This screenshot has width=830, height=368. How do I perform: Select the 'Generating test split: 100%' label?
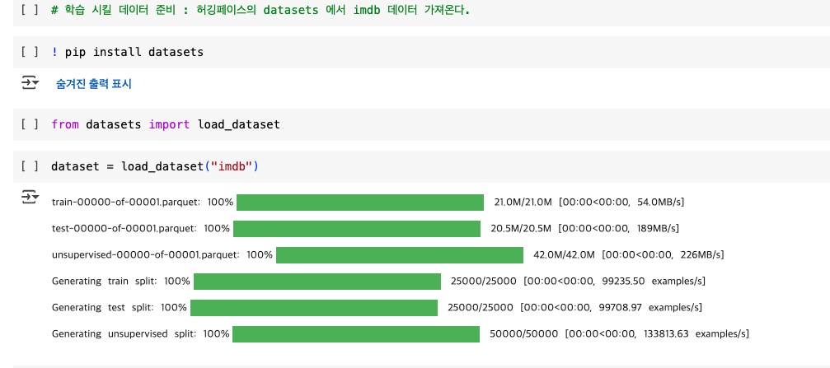[119, 308]
